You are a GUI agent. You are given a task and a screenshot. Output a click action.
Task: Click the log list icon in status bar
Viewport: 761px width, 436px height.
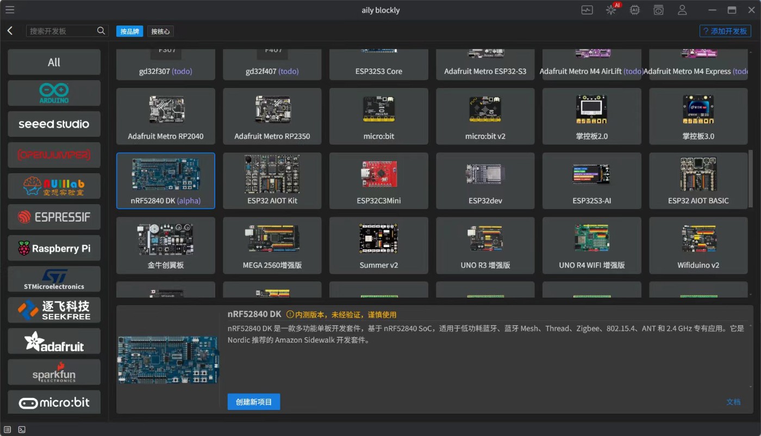coord(8,429)
